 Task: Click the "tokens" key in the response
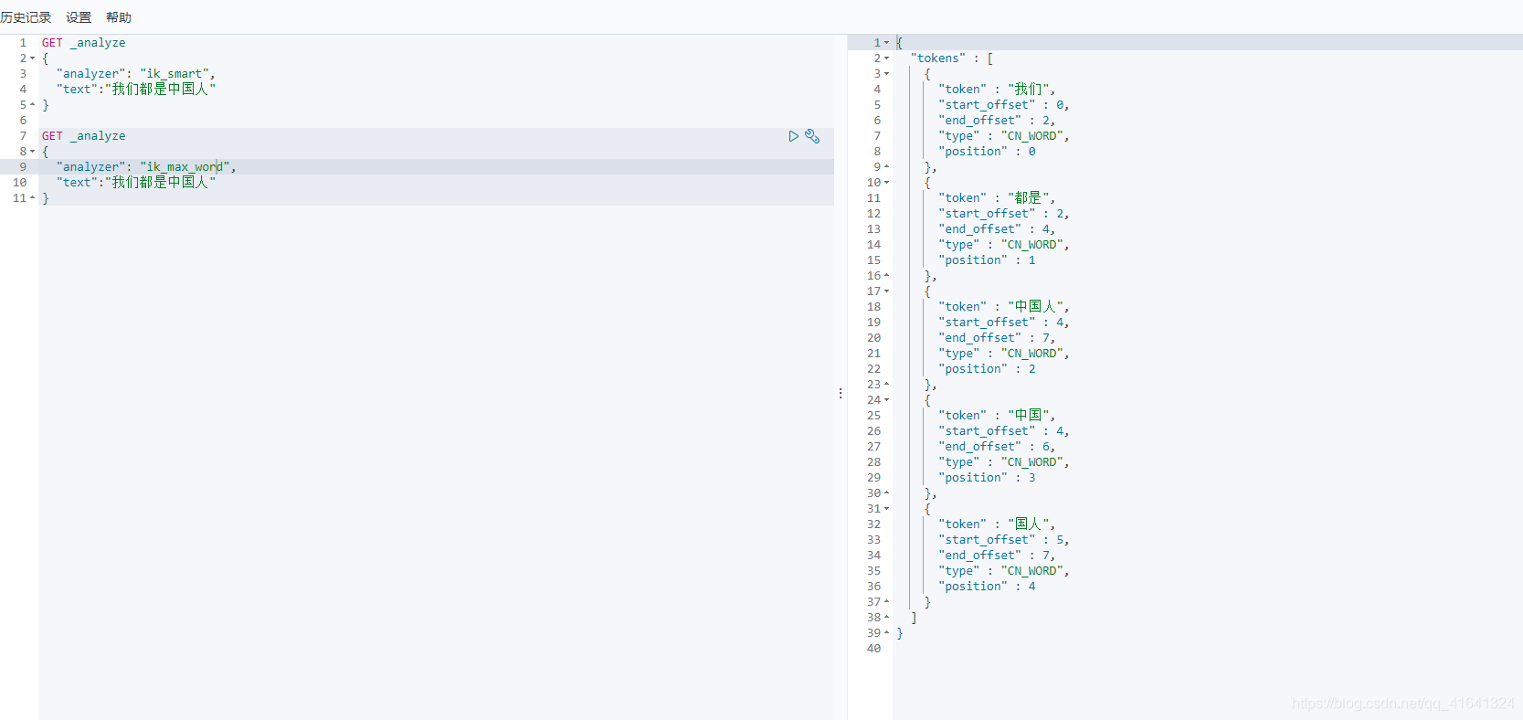[x=937, y=58]
